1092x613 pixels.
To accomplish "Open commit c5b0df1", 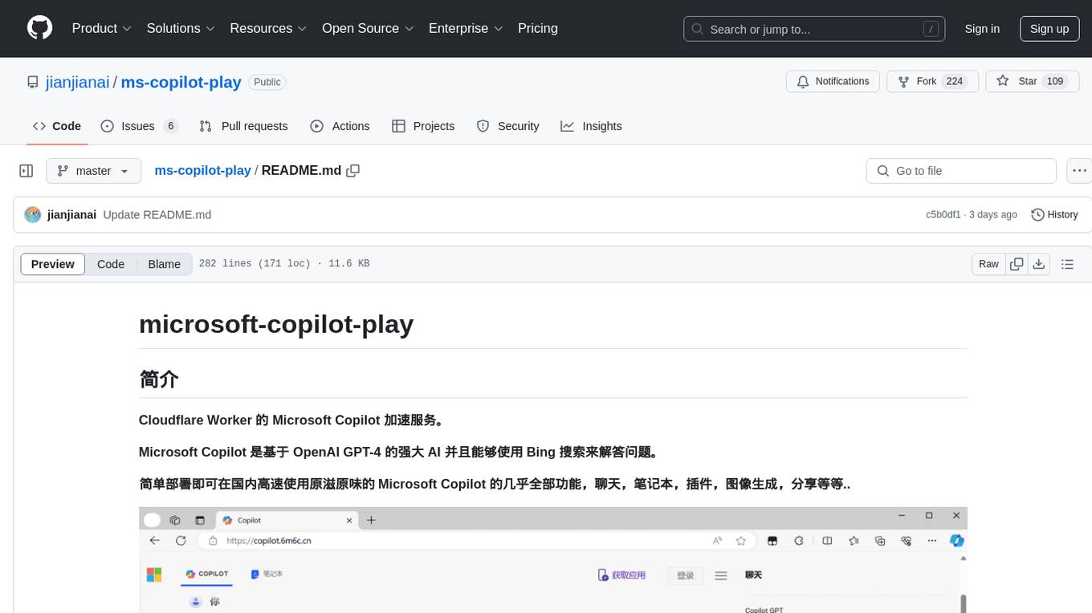I will tap(943, 215).
